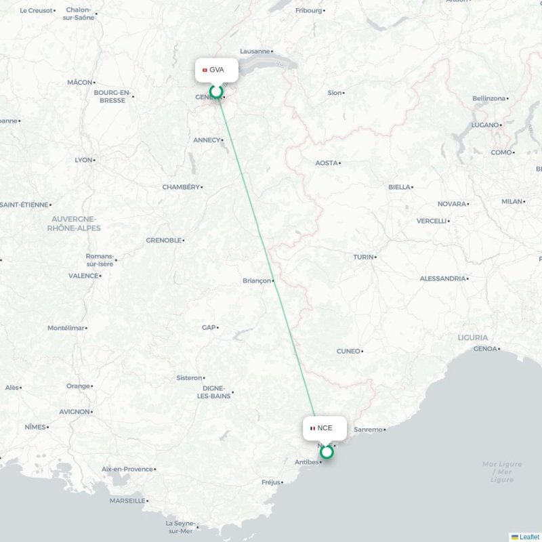
Task: Click the Milan city label
Action: tap(512, 201)
